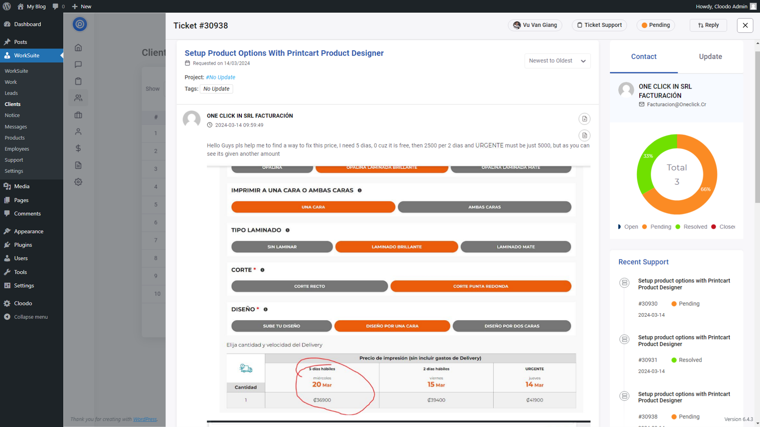760x427 pixels.
Task: Click WordPress link in footer
Action: click(145, 419)
